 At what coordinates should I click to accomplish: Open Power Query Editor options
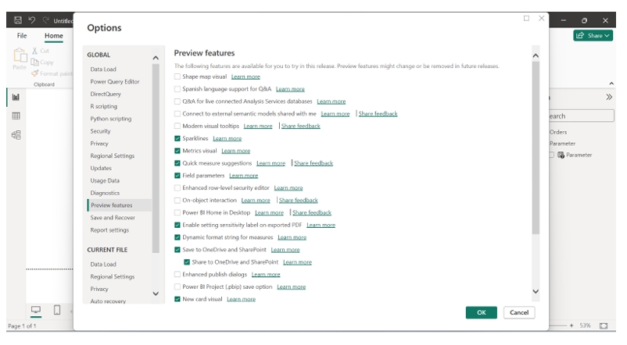click(115, 81)
